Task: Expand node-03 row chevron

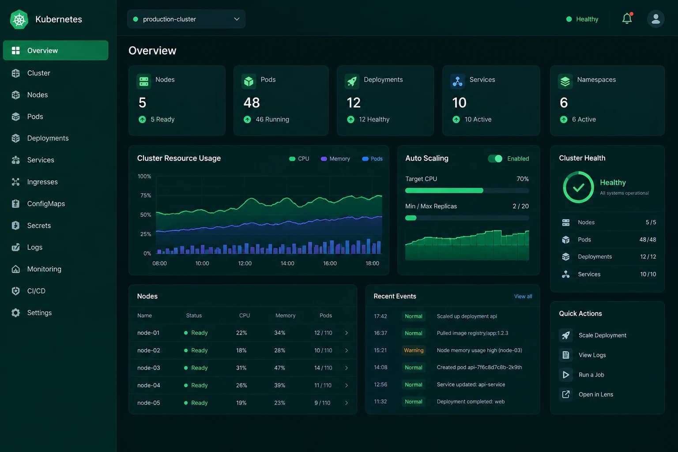Action: [347, 368]
